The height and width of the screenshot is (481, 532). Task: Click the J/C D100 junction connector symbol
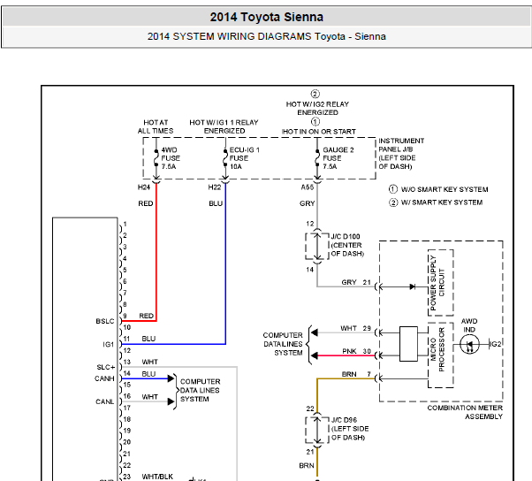click(x=317, y=246)
